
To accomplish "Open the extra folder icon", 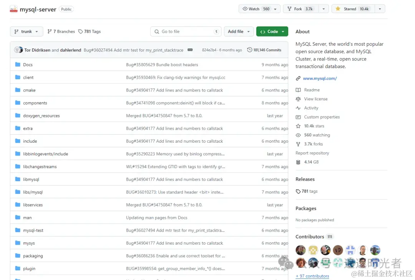I will tap(18, 128).
